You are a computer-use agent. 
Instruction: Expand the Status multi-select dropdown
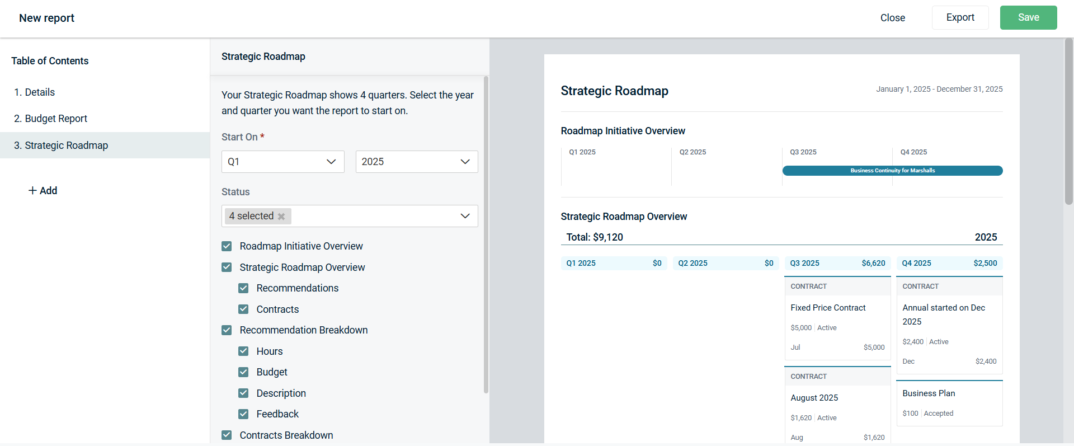point(465,216)
